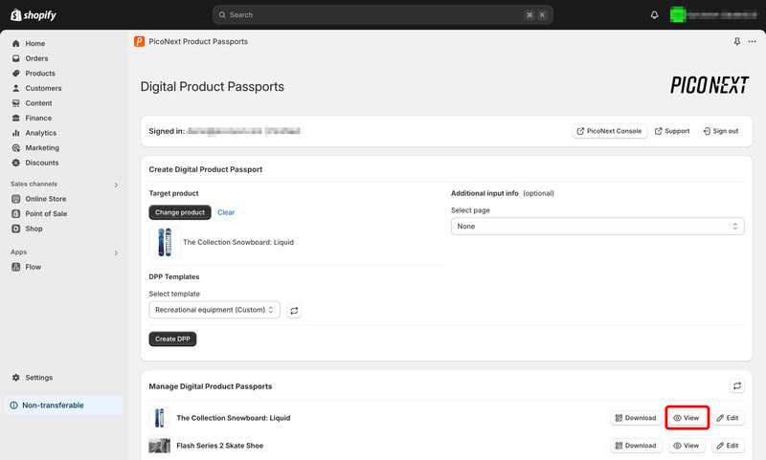Open Settings from the sidebar gear

click(38, 378)
